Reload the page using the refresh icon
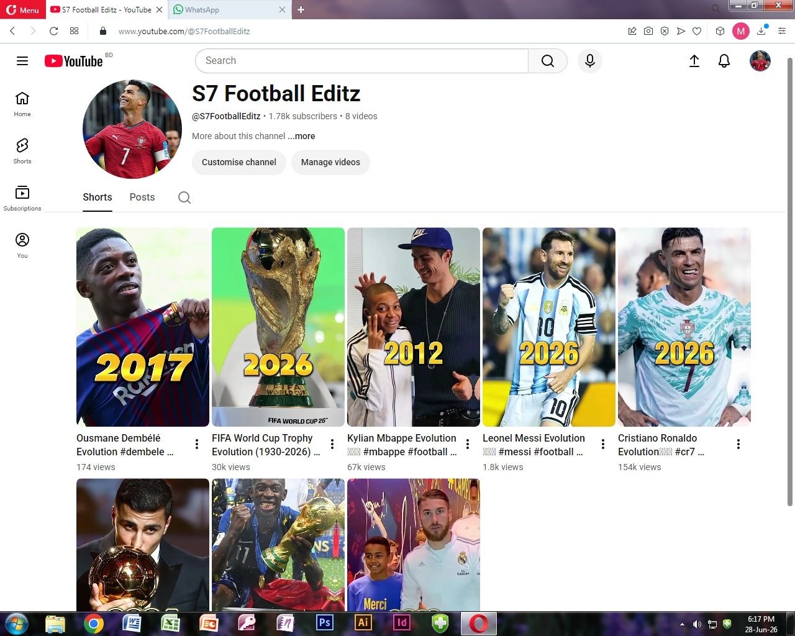 pyautogui.click(x=54, y=31)
